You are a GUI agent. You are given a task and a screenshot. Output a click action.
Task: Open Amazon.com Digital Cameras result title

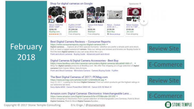tap(91, 94)
